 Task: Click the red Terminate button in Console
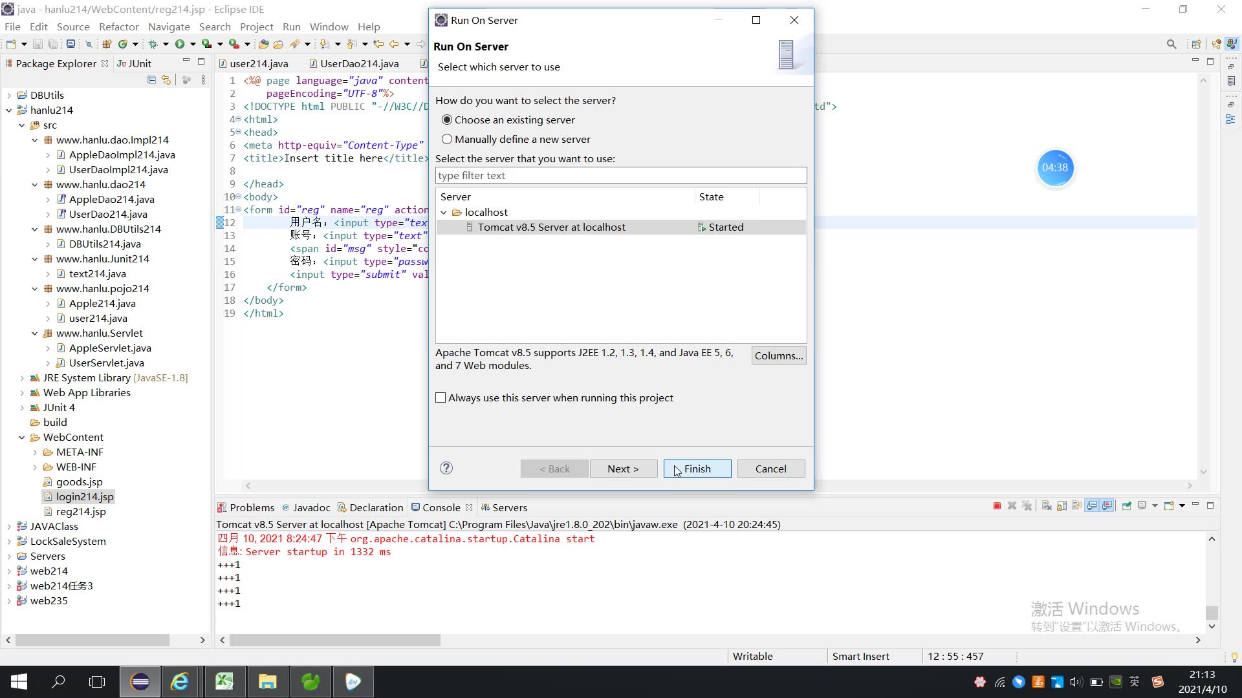pos(997,505)
